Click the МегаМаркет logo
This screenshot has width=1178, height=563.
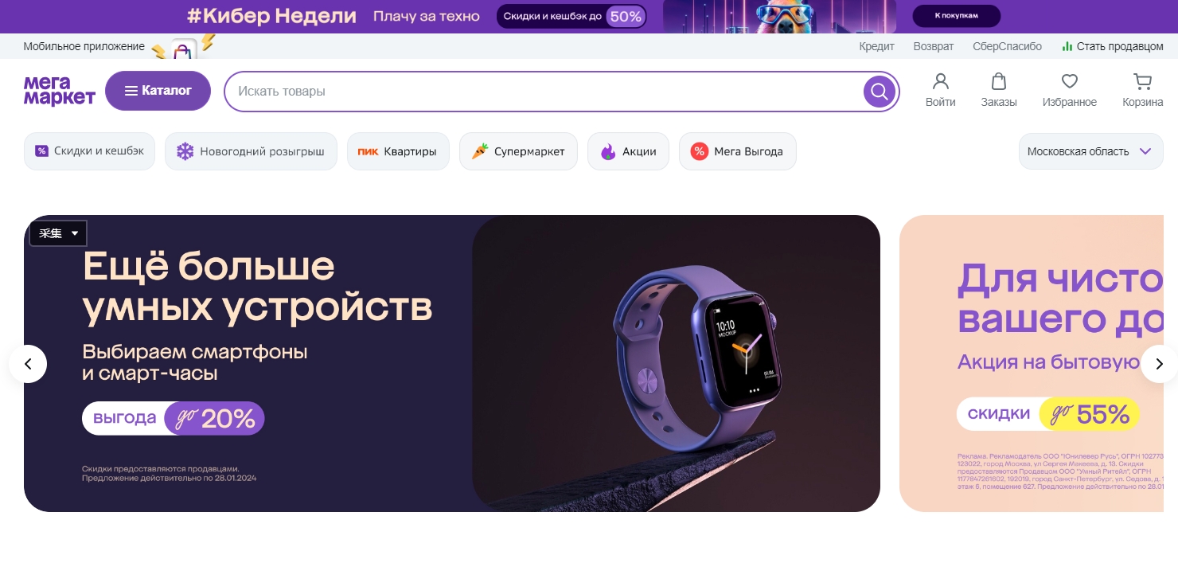click(x=59, y=91)
